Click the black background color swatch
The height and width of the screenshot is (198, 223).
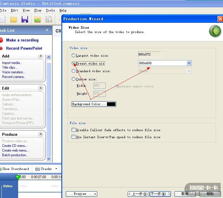[111, 104]
